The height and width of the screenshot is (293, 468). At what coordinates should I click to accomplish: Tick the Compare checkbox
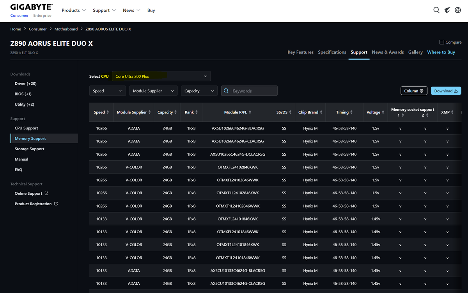(x=441, y=42)
